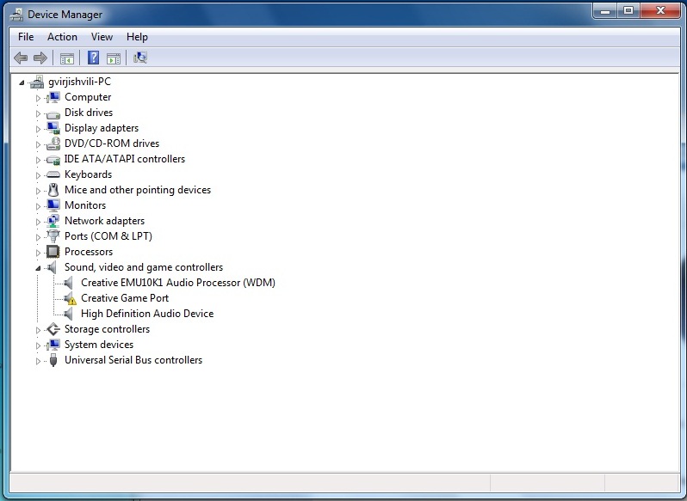
Task: Click the Scan for hardware changes icon
Action: click(140, 58)
